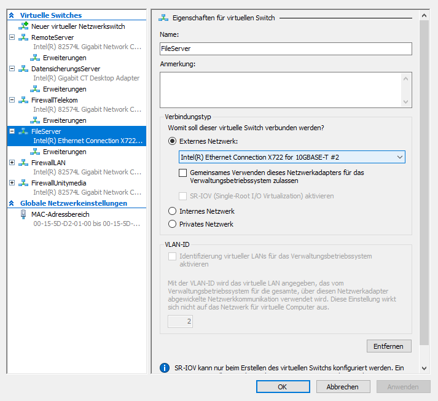Select the Externes Netzwerk radio button

(x=173, y=141)
